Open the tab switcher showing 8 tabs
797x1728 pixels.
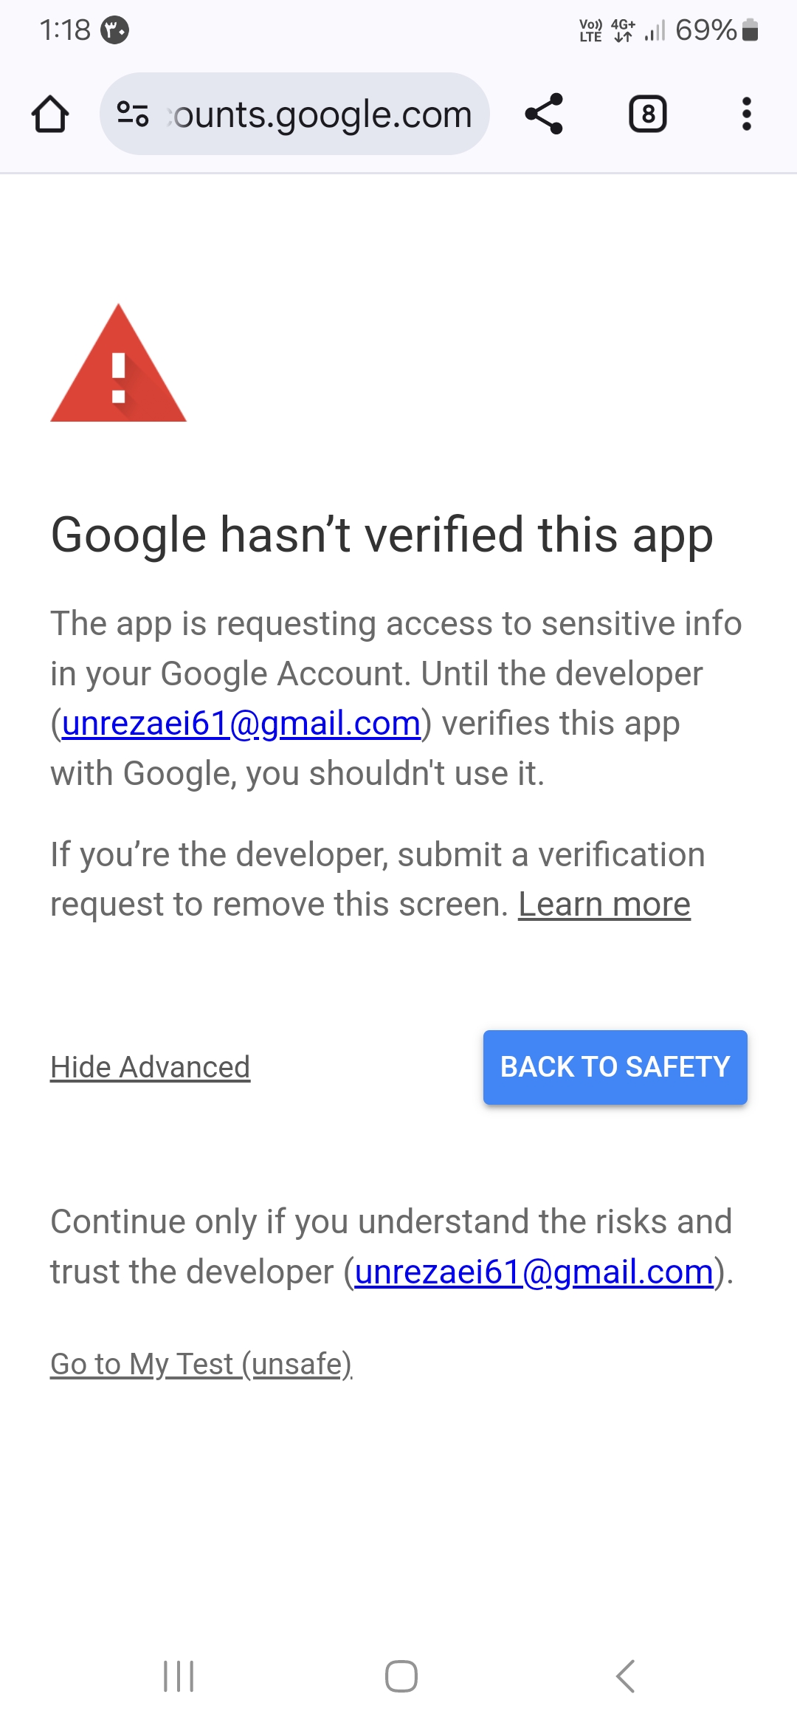[647, 114]
